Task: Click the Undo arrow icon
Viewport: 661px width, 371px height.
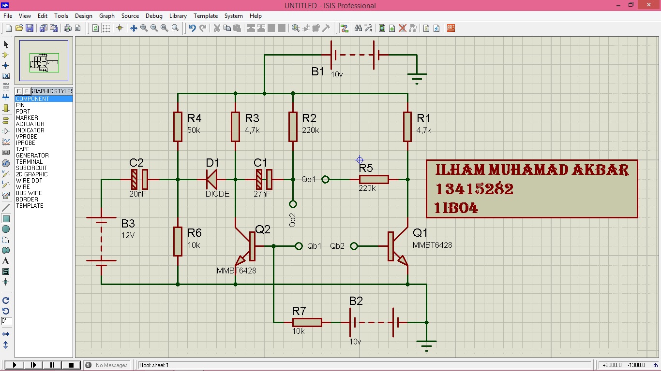Action: click(192, 28)
